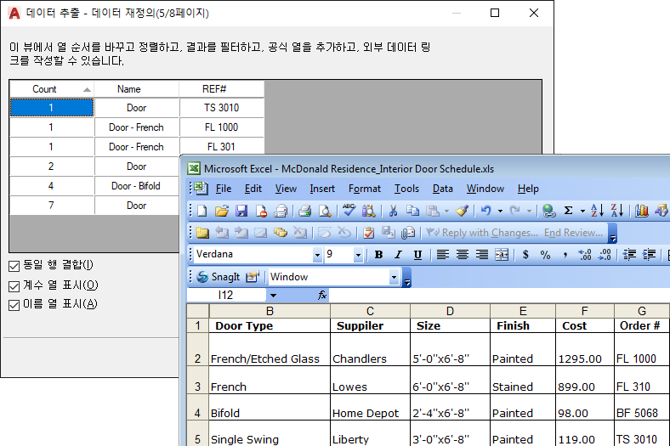Image resolution: width=670 pixels, height=446 pixels.
Task: Open the Paste options dropdown arrow
Action: [x=446, y=211]
